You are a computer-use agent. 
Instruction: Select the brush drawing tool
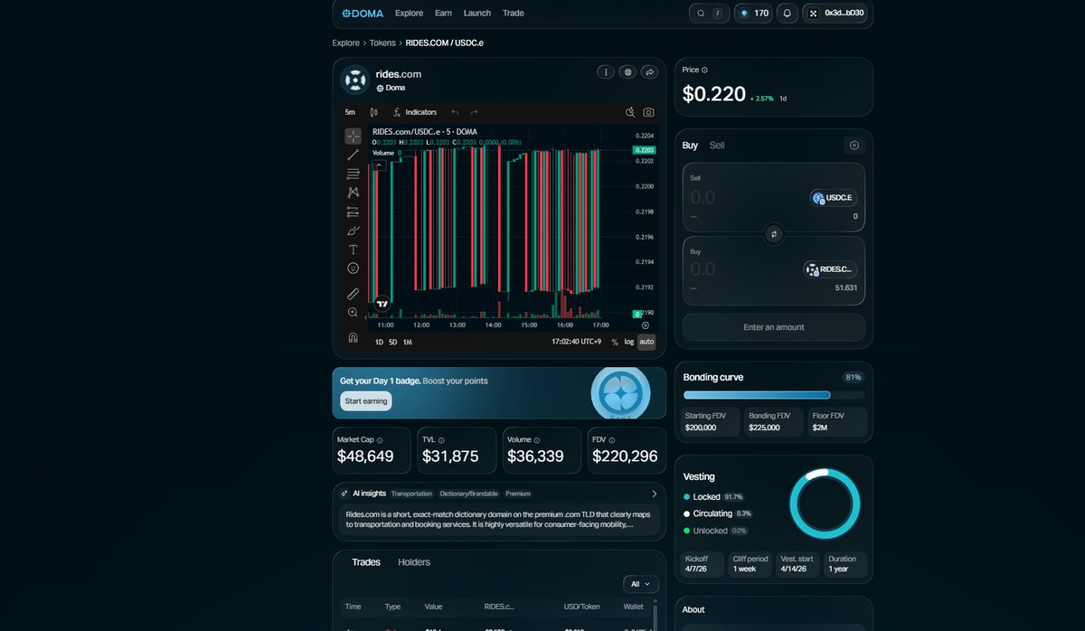tap(353, 231)
